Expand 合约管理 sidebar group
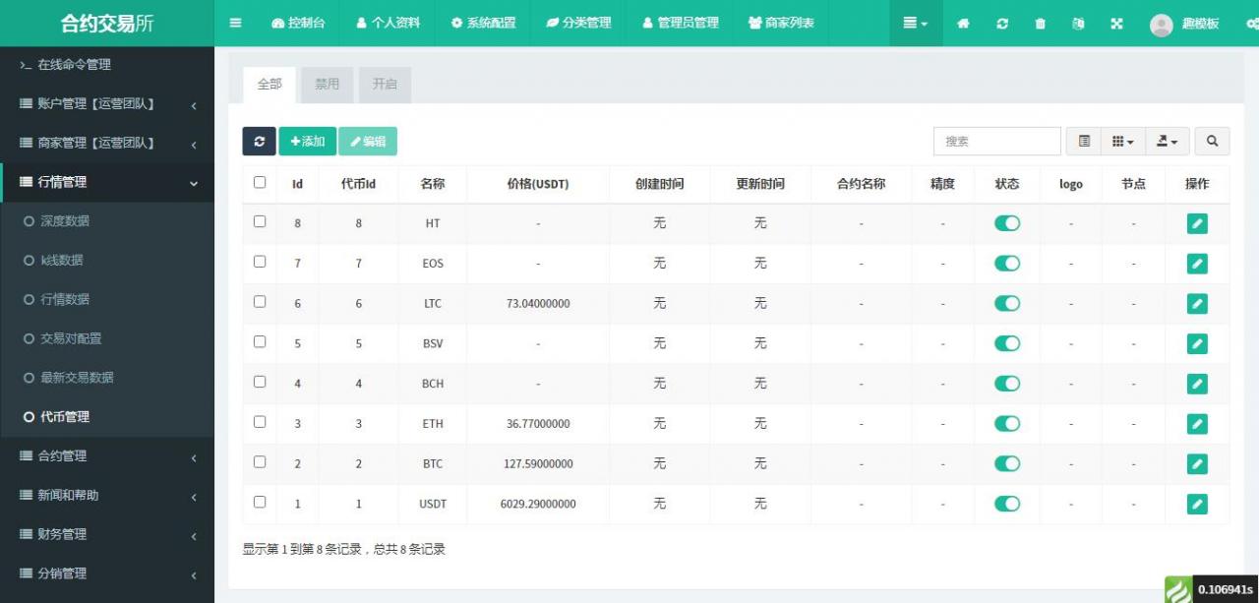Image resolution: width=1259 pixels, height=603 pixels. point(107,456)
